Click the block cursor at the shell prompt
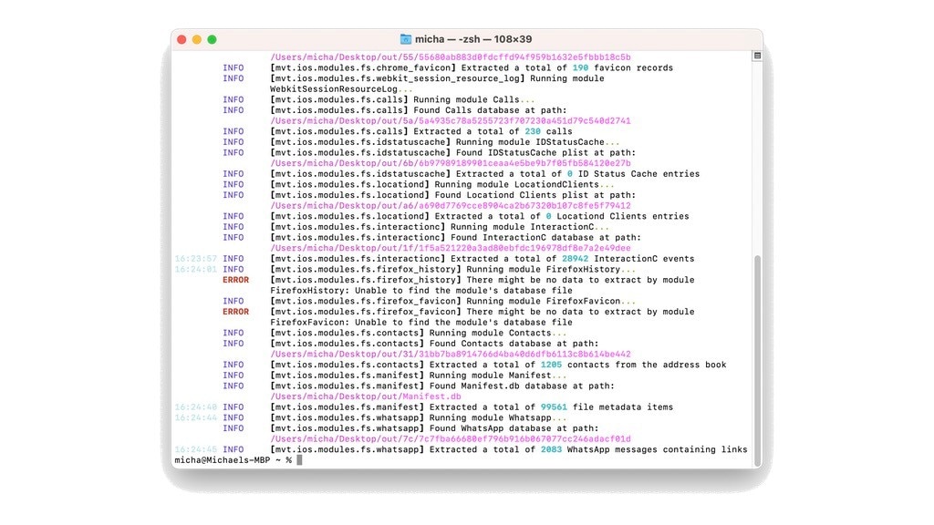 coord(301,460)
